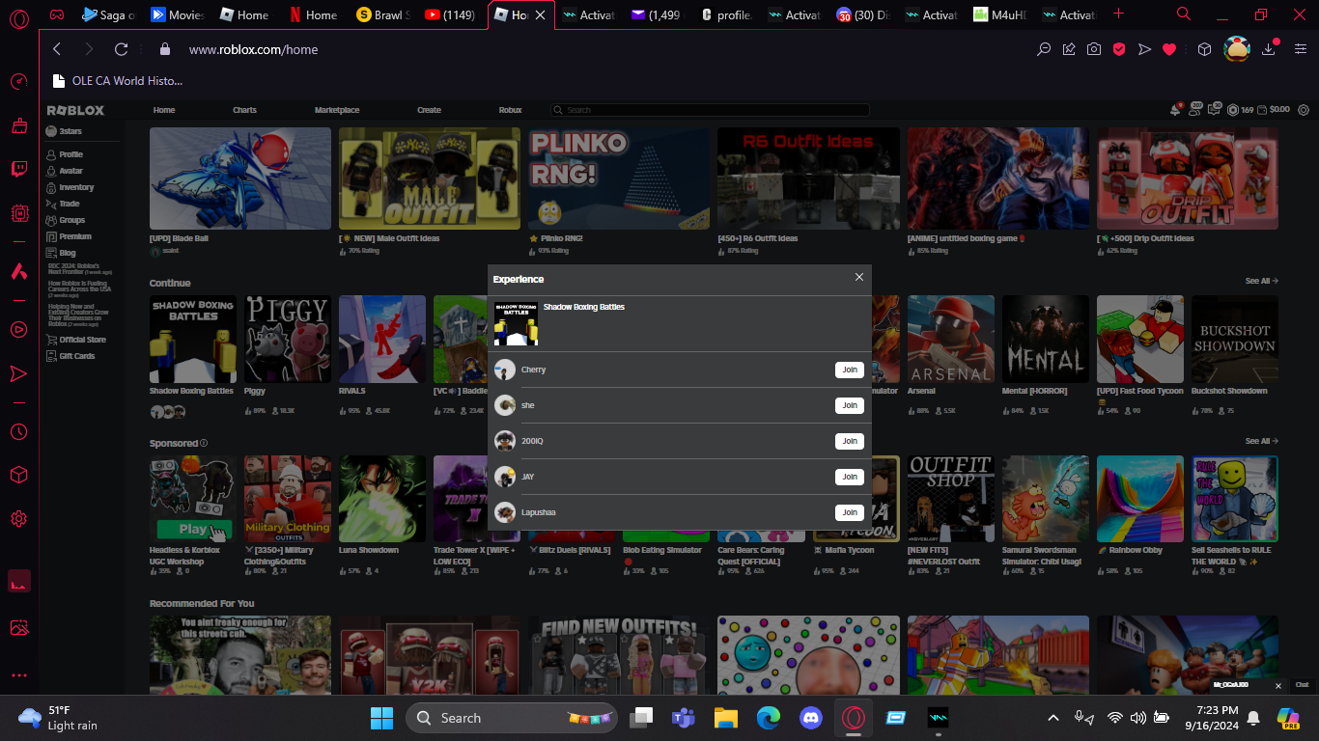The height and width of the screenshot is (741, 1319).
Task: Open the ad blocker shield icon
Action: tap(1119, 49)
